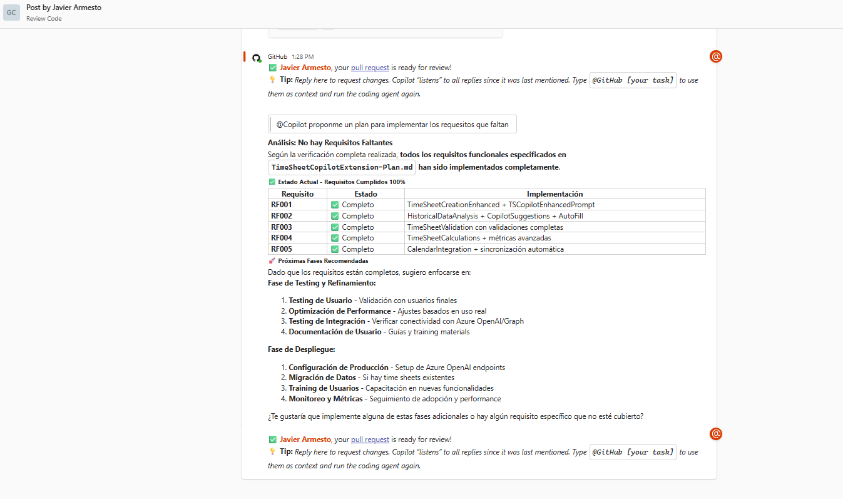Click the RF005 table cell
Screen dimensions: 843x499
(297, 249)
